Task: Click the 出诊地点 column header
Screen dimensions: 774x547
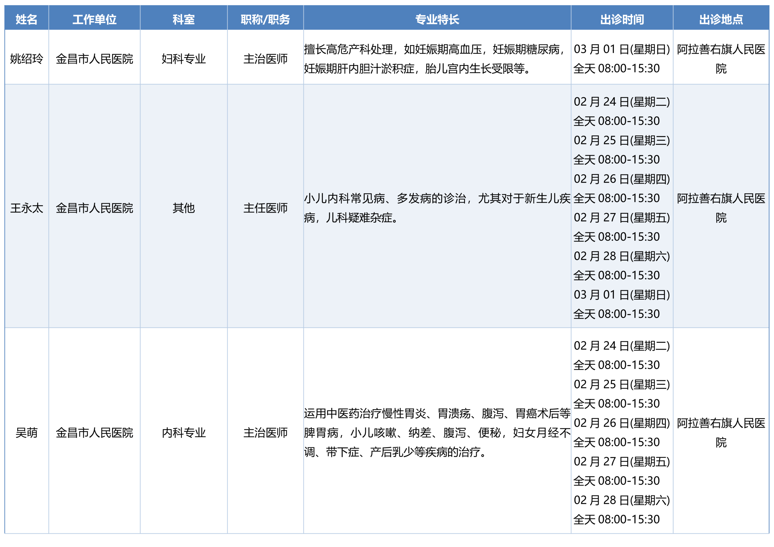Action: click(721, 19)
